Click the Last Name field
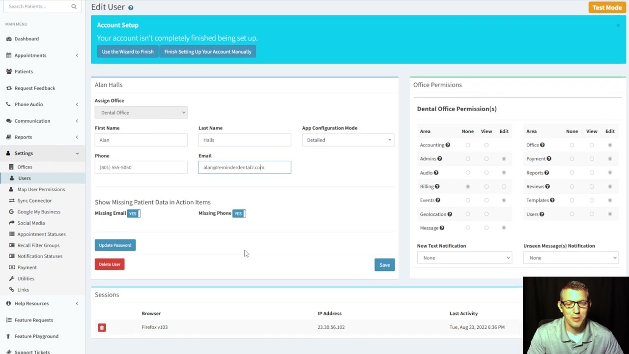The height and width of the screenshot is (354, 629). (x=245, y=140)
